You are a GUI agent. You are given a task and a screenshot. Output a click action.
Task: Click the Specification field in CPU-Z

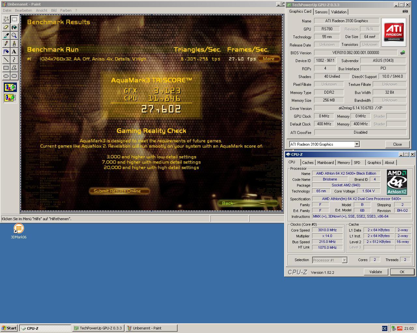click(x=362, y=199)
